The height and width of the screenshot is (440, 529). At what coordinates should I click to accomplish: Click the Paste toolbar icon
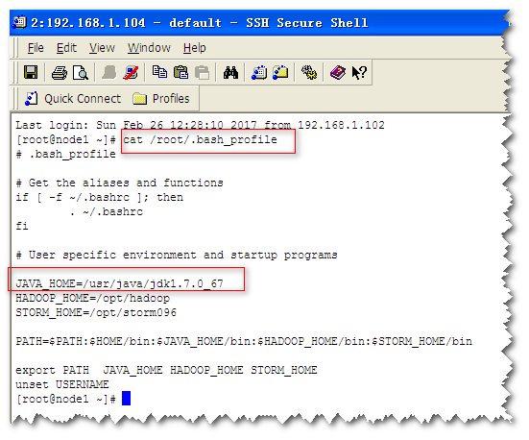[180, 72]
